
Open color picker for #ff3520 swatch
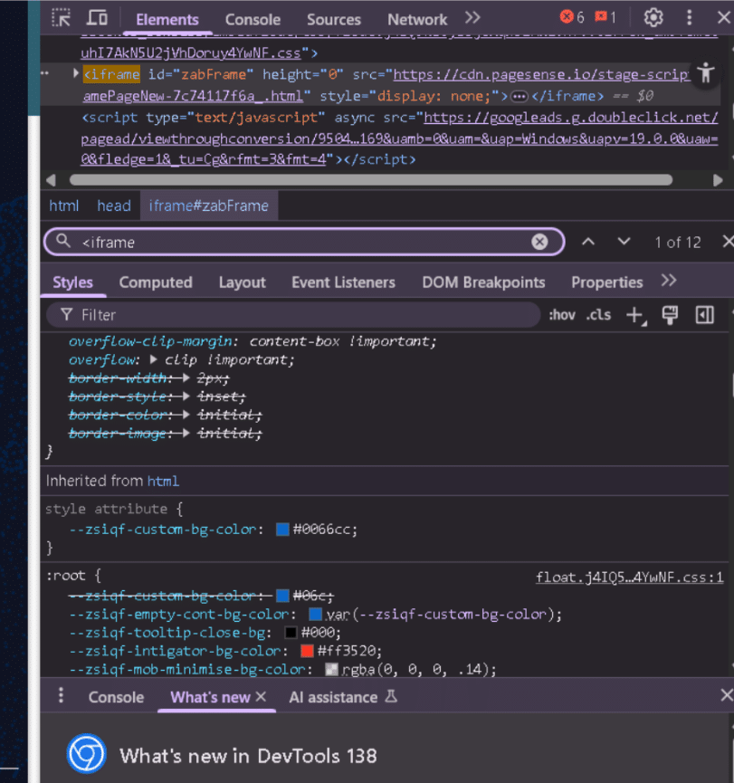click(x=307, y=651)
